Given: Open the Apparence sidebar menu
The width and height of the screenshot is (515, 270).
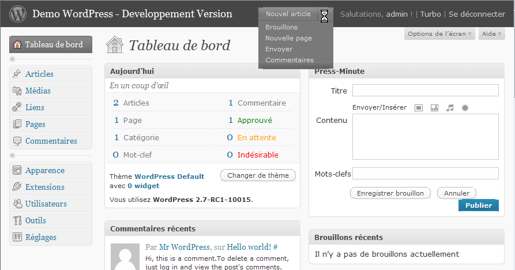Looking at the screenshot, I should [x=51, y=170].
